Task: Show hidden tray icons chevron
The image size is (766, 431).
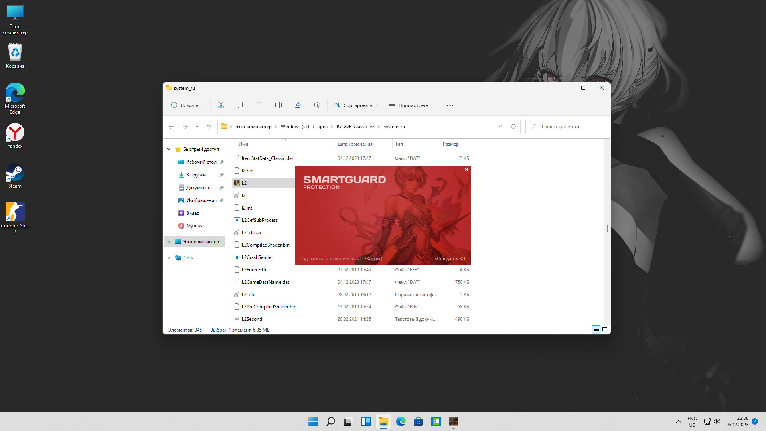Action: coord(679,421)
